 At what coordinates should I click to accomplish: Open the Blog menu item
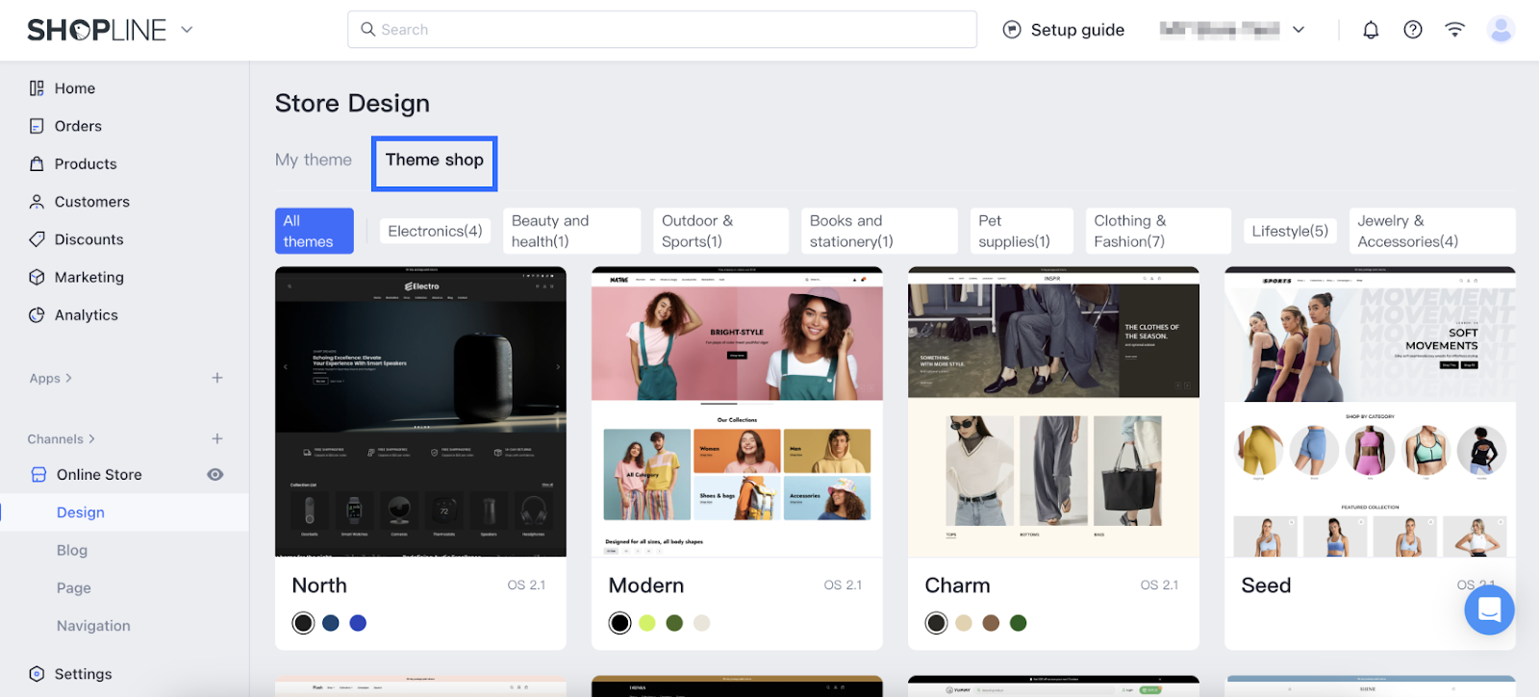(72, 550)
